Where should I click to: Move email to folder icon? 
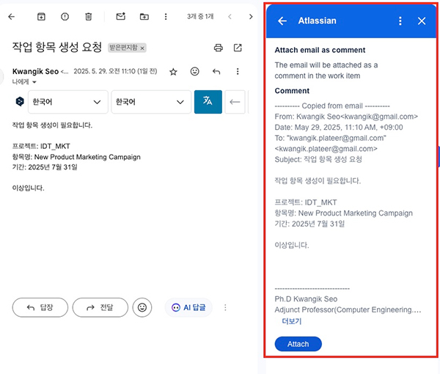point(144,17)
